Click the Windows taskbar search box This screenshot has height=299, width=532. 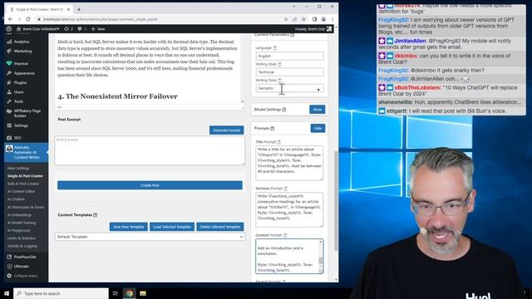[61, 293]
